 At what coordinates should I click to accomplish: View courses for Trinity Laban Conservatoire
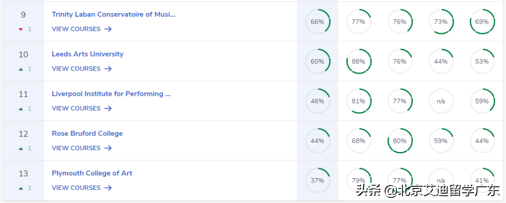click(x=82, y=29)
